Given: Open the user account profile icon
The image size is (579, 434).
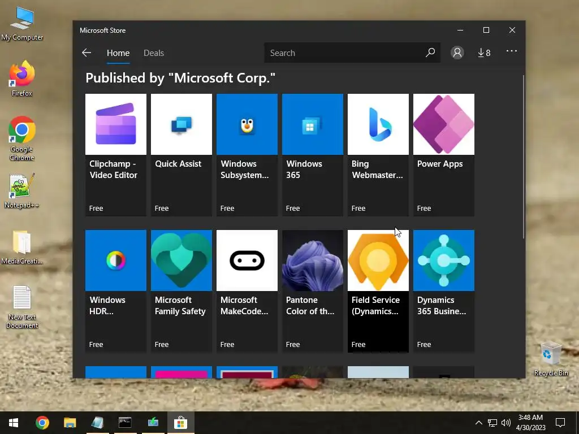Looking at the screenshot, I should 457,53.
